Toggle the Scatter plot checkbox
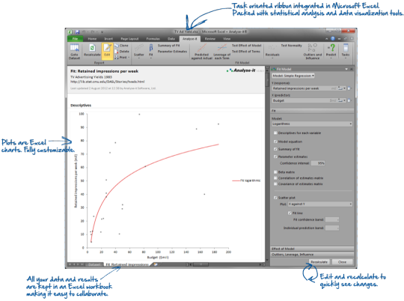 click(x=275, y=198)
